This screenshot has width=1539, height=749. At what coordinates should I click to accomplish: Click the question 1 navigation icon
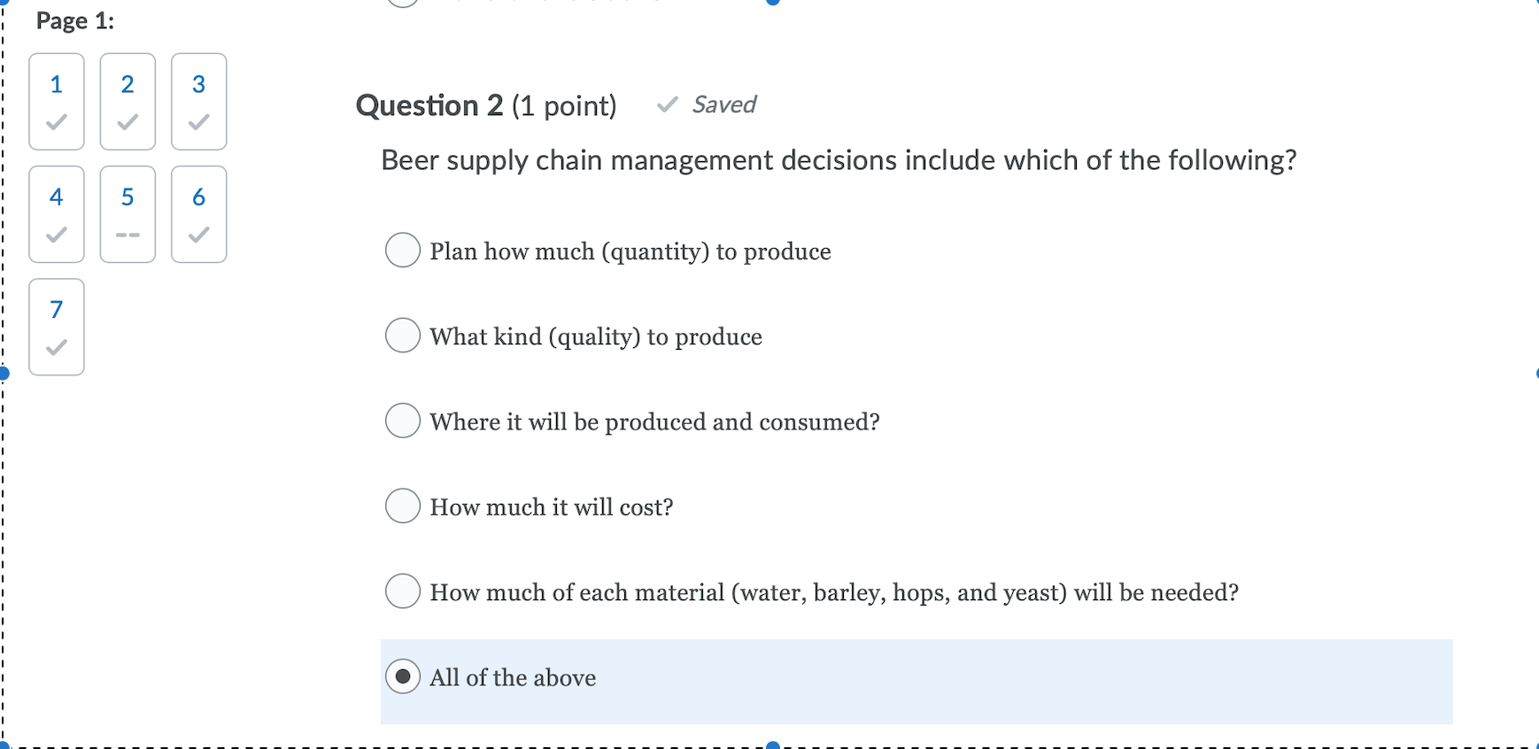click(x=57, y=102)
